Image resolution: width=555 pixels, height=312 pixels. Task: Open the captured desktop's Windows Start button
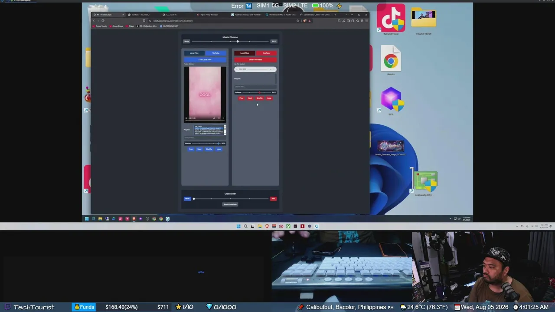click(x=87, y=219)
